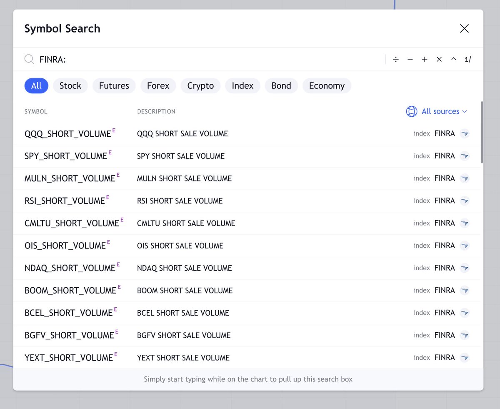Click the index type label in BGFV row
Image resolution: width=500 pixels, height=409 pixels.
pos(422,335)
